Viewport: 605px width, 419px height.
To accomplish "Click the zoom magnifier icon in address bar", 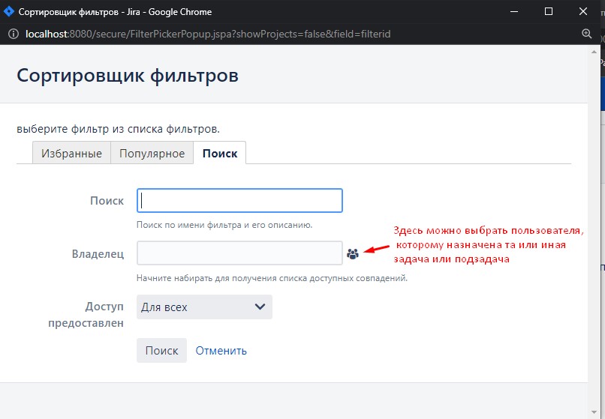I will point(586,34).
